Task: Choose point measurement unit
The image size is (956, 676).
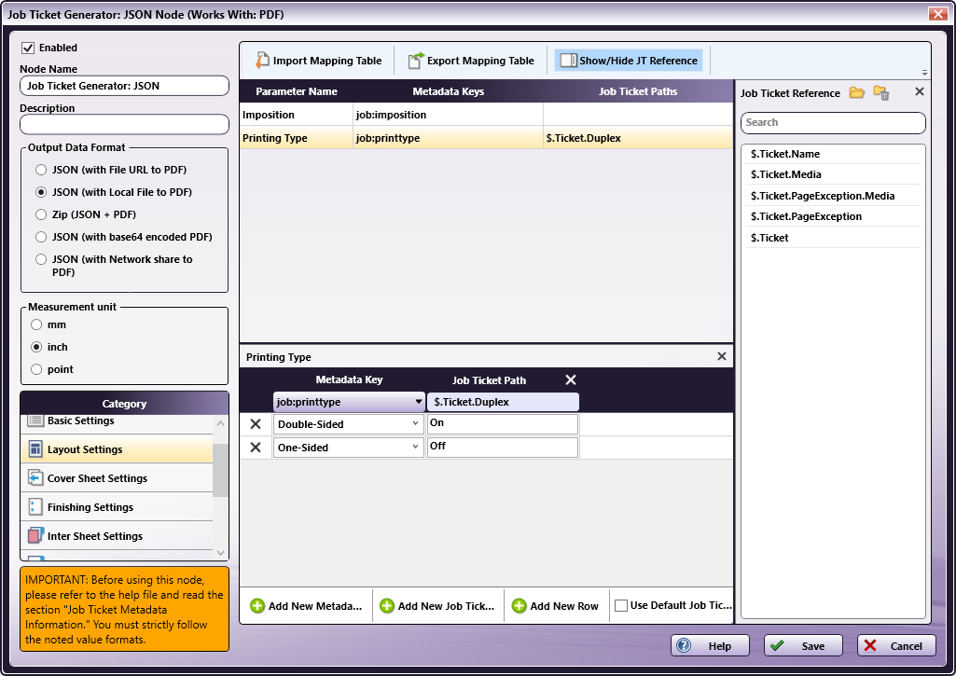Action: tap(36, 369)
